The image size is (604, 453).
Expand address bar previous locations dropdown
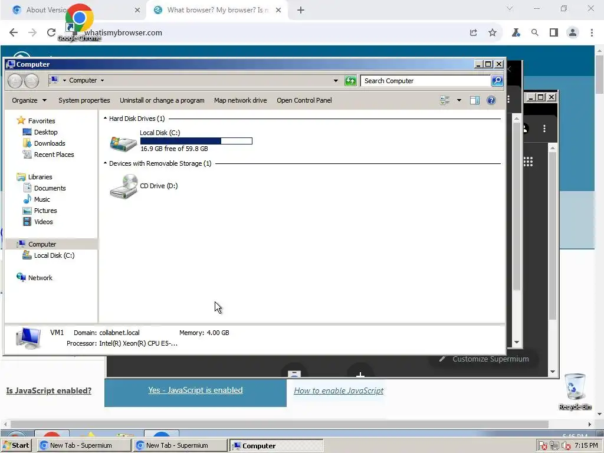point(336,80)
